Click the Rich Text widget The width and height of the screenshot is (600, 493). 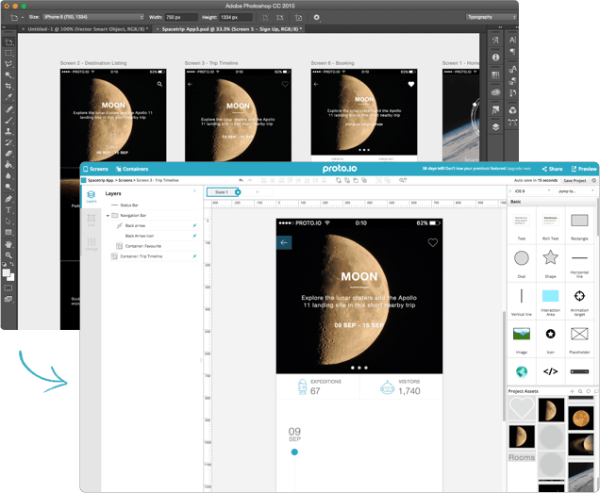[550, 225]
